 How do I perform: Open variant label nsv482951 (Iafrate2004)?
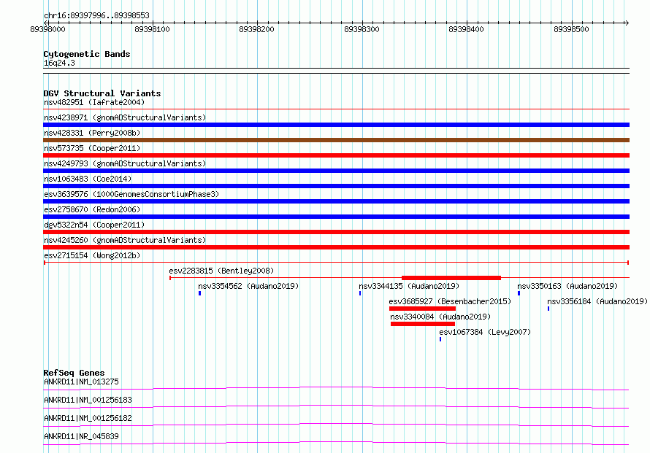[94, 102]
